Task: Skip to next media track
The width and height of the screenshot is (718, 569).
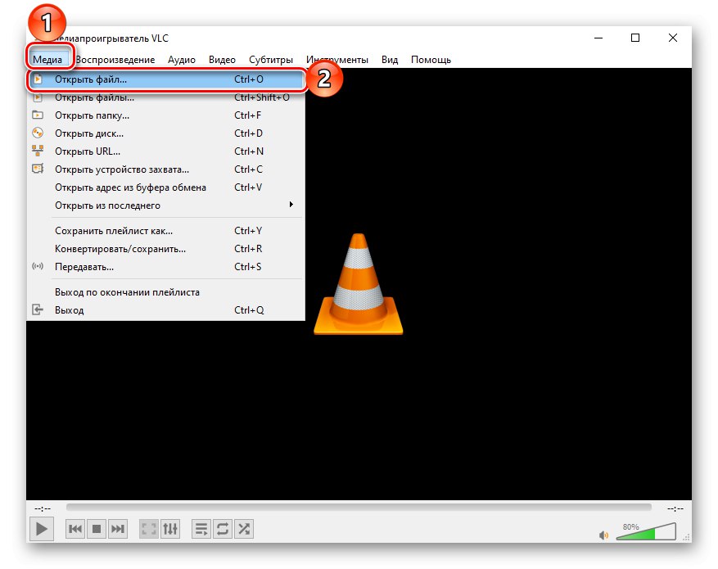Action: point(118,529)
